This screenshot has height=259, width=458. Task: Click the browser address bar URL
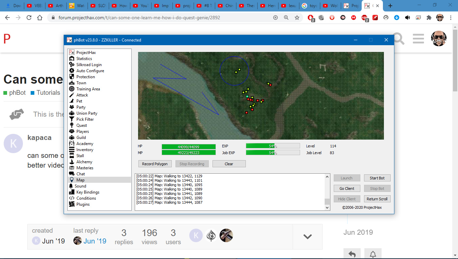(x=139, y=18)
